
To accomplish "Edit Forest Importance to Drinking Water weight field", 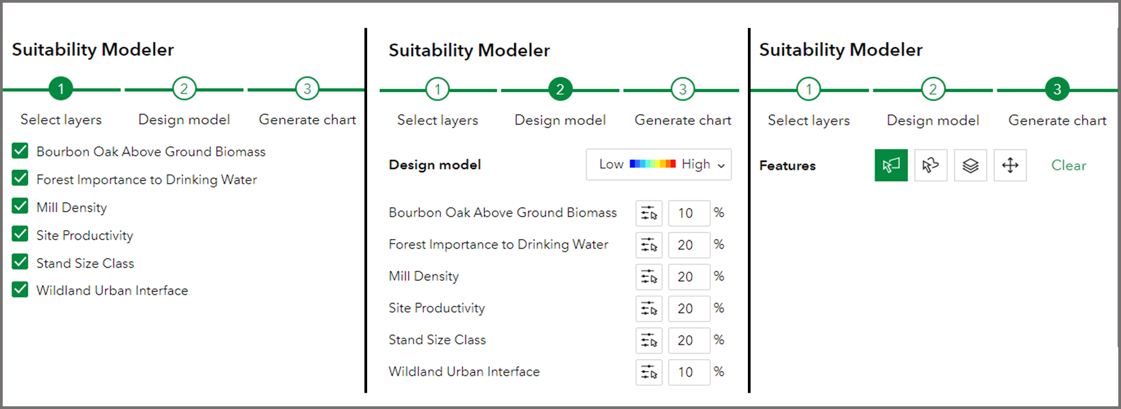I will pyautogui.click(x=689, y=245).
